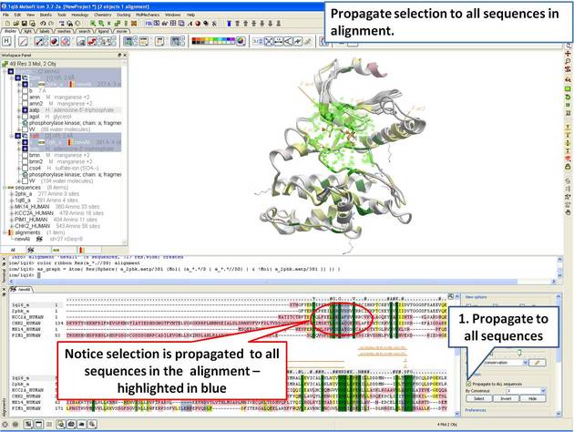Adjust the alignment panel slider handle
The image size is (574, 432).
(519, 353)
